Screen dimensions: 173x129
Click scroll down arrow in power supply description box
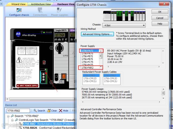click(163, 63)
